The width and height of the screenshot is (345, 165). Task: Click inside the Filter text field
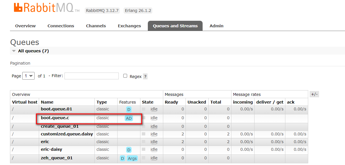click(x=91, y=76)
